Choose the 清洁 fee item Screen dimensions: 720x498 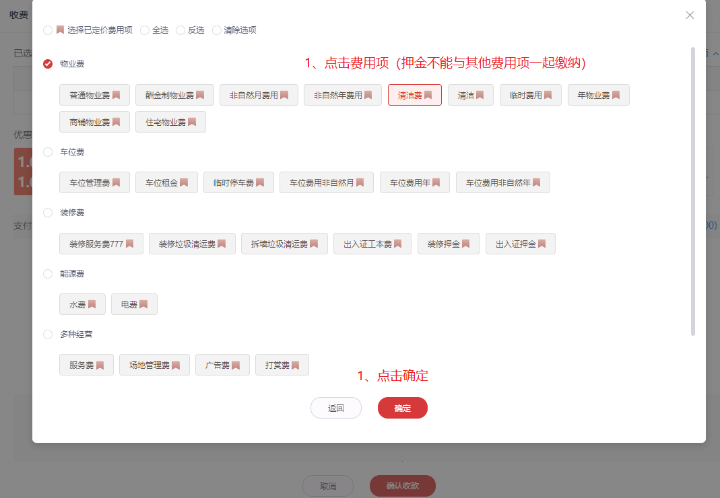471,95
